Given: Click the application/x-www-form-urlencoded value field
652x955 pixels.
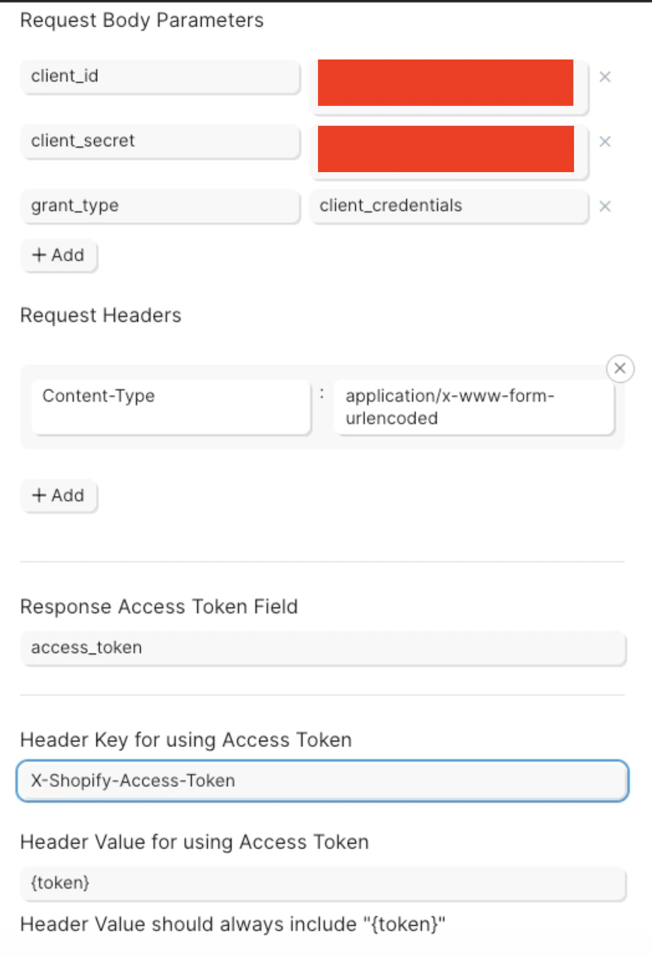Looking at the screenshot, I should click(474, 406).
